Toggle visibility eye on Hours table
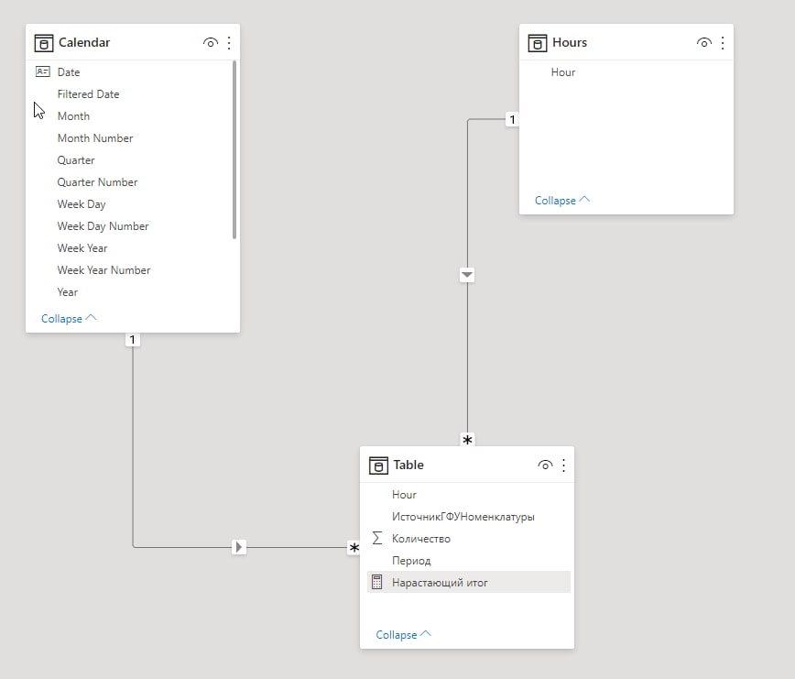The height and width of the screenshot is (679, 795). (704, 43)
